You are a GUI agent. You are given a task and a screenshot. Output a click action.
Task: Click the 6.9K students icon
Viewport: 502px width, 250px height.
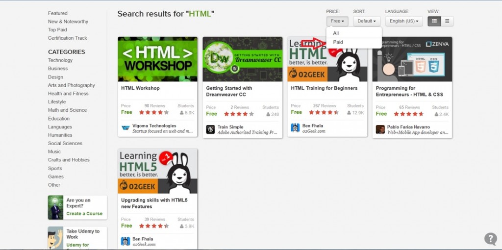pos(181,113)
